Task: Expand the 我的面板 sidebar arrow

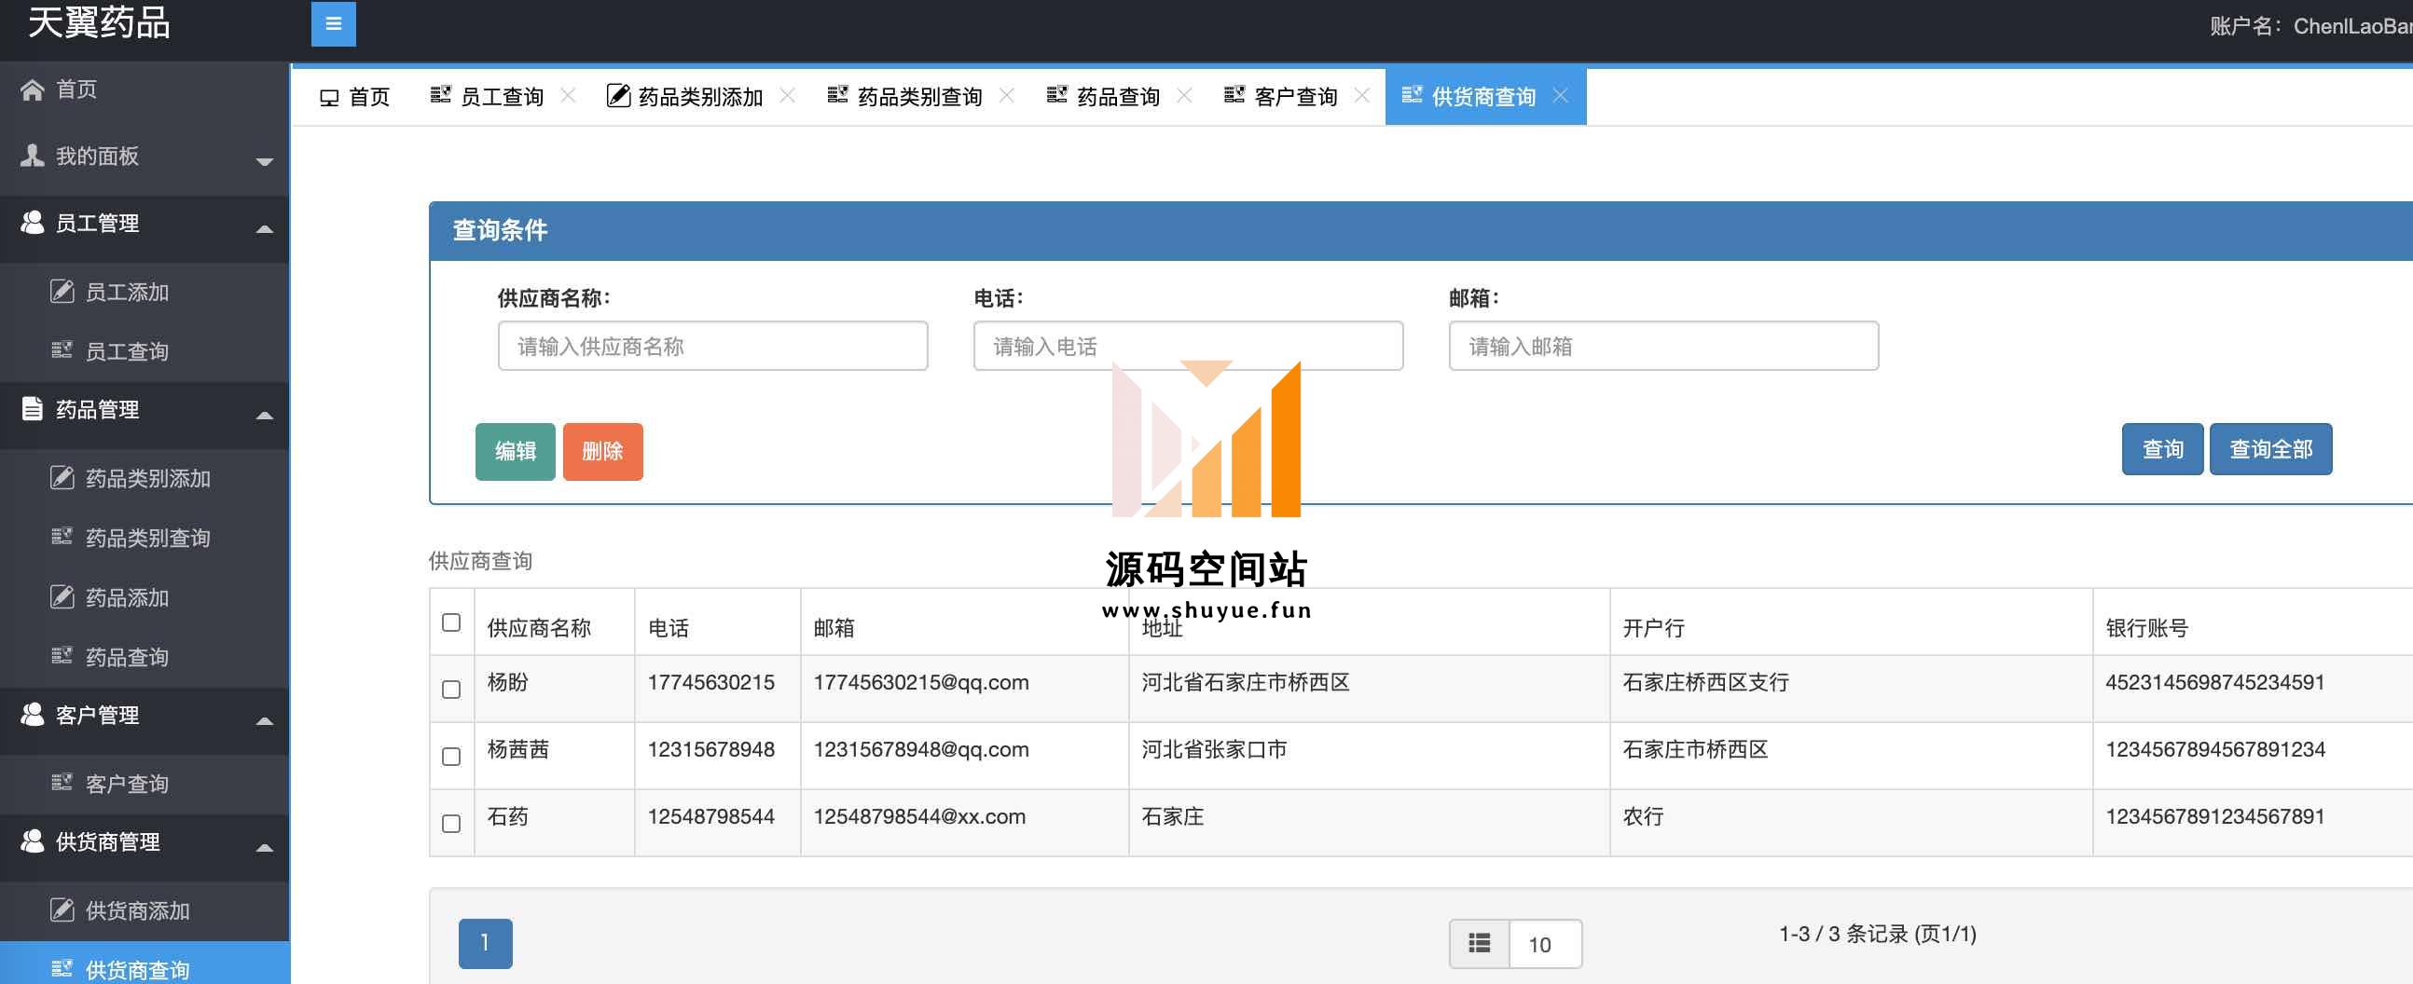Action: point(265,161)
